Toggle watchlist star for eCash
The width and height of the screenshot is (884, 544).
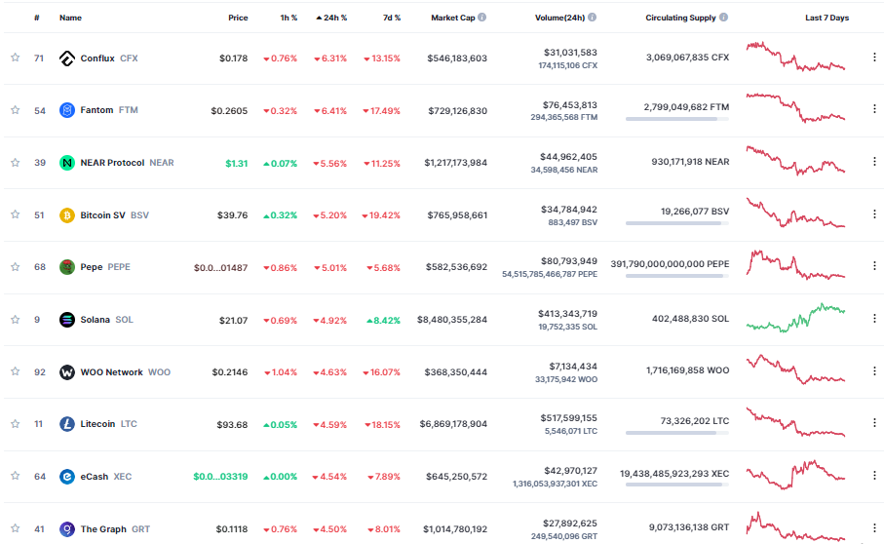[x=16, y=477]
